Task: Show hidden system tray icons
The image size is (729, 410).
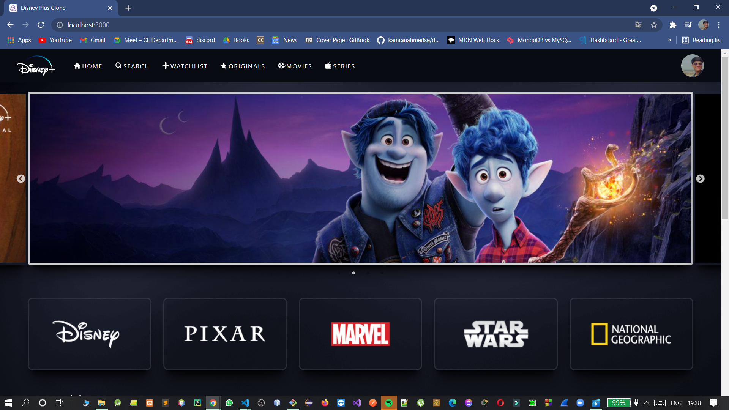Action: click(647, 403)
